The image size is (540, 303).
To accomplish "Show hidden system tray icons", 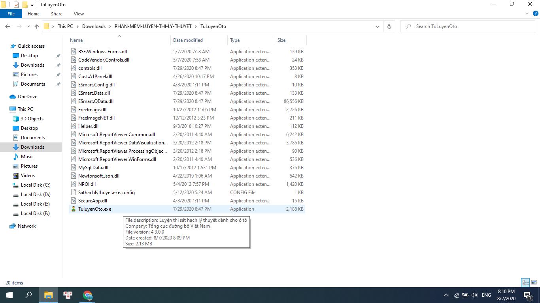I will [446, 295].
